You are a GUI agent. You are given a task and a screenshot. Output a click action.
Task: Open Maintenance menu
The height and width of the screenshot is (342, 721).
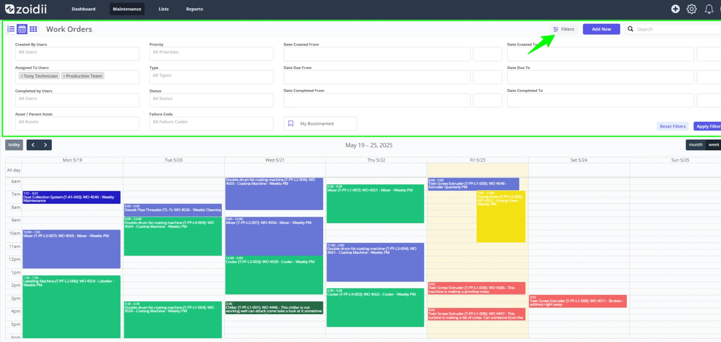pos(127,9)
